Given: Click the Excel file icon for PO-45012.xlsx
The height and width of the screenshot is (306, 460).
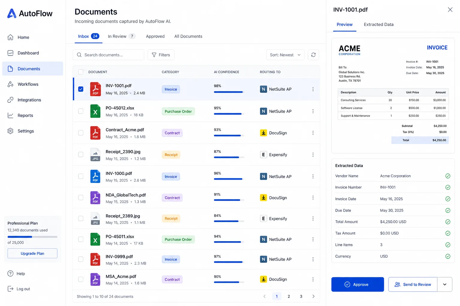Looking at the screenshot, I should tap(95, 111).
